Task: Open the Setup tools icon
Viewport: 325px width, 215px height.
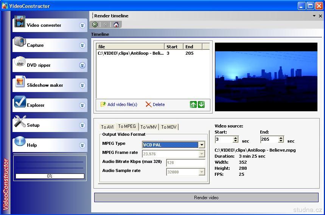Action: pos(20,122)
